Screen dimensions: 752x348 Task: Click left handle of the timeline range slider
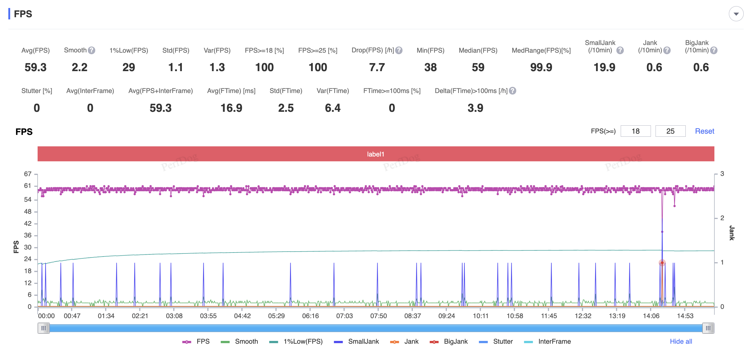(x=43, y=328)
